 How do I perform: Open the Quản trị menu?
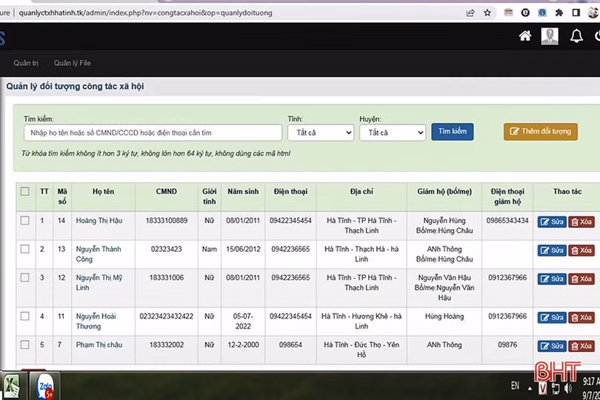[26, 63]
